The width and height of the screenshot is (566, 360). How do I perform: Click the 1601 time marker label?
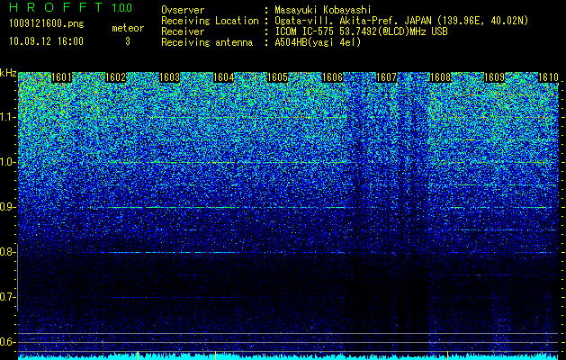(x=61, y=77)
